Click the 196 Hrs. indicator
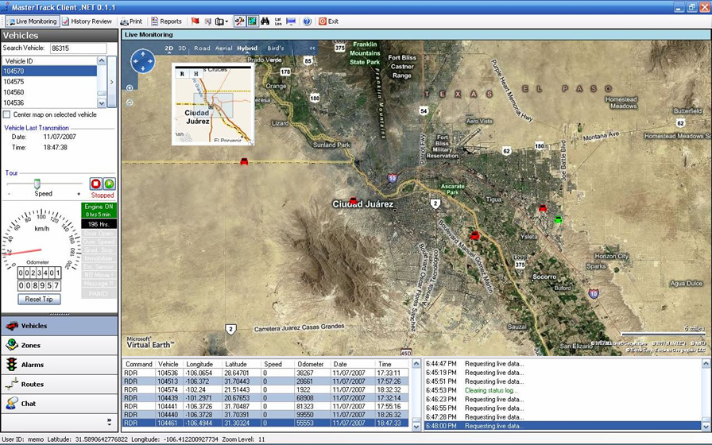The height and width of the screenshot is (445, 712). click(x=99, y=224)
